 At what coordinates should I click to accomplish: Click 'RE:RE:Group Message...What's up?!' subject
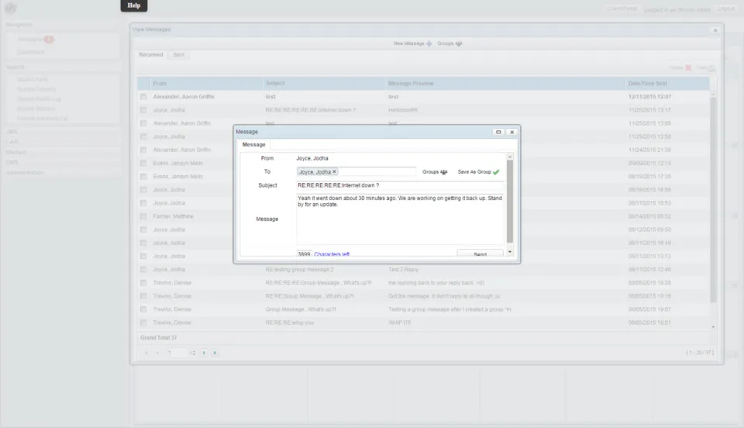(309, 296)
